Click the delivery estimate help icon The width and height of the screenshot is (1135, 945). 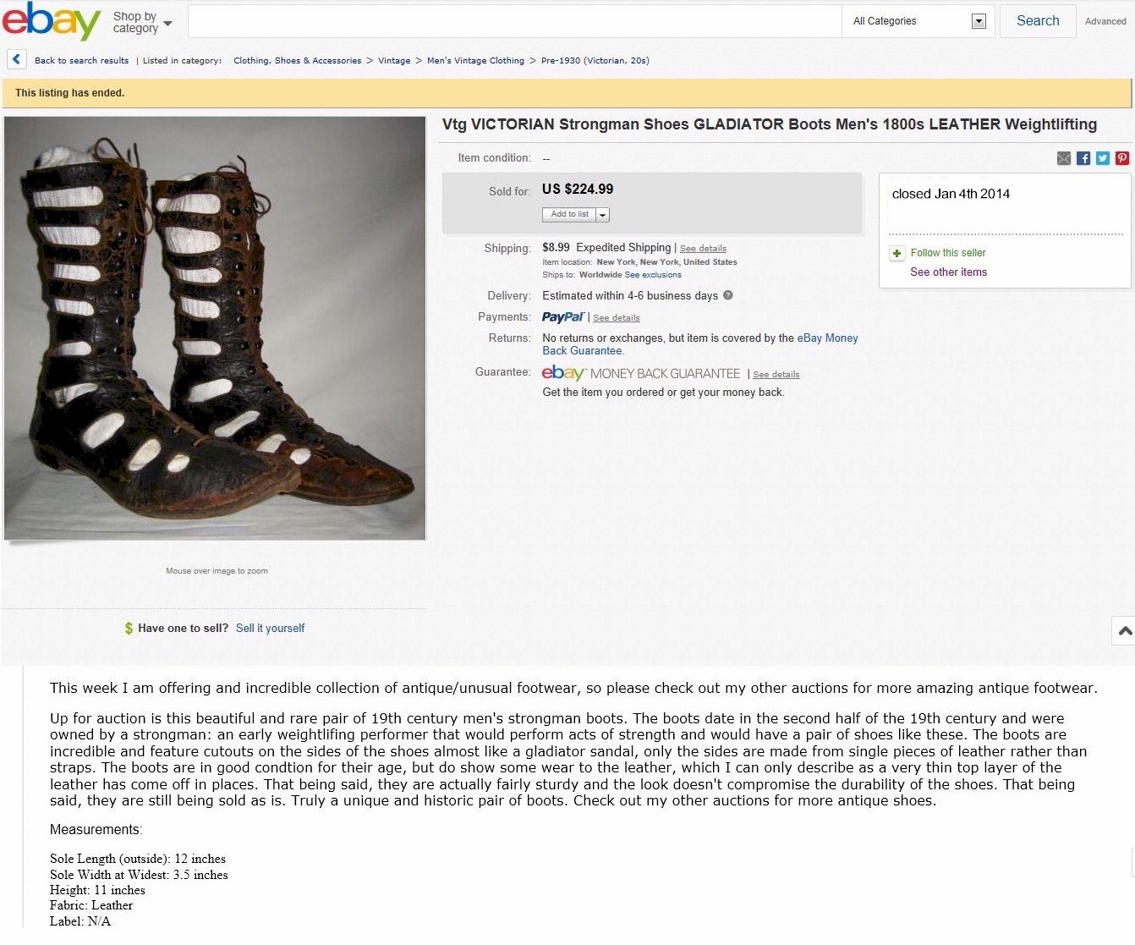tap(728, 295)
